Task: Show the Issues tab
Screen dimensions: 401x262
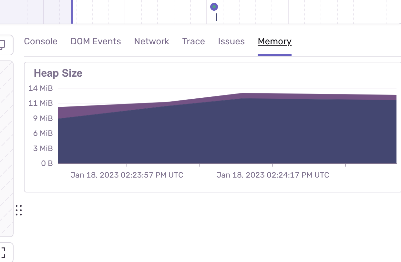Action: pyautogui.click(x=231, y=41)
